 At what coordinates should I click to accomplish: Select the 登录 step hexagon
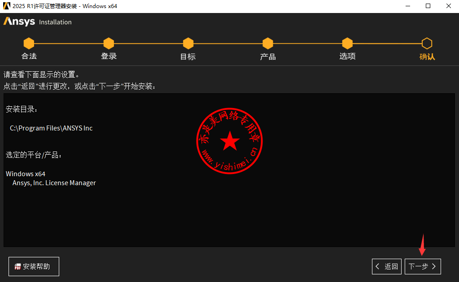pyautogui.click(x=109, y=43)
